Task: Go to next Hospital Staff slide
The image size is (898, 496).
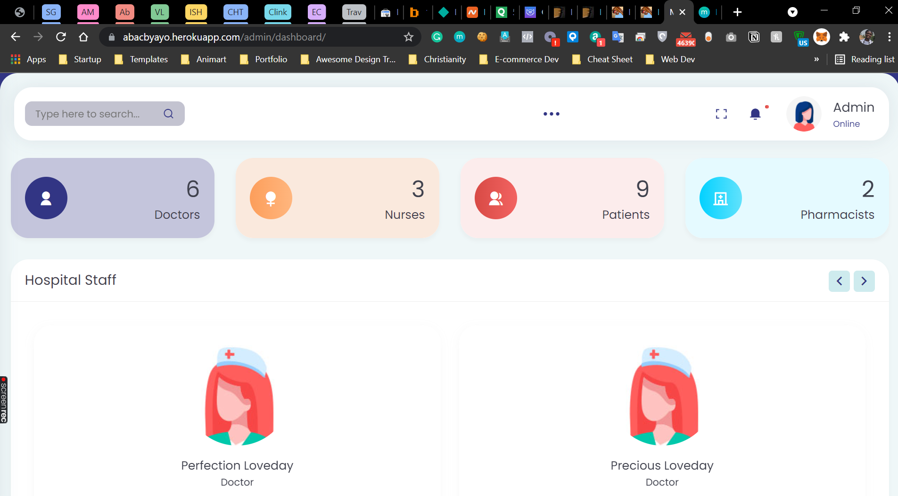Action: [864, 281]
